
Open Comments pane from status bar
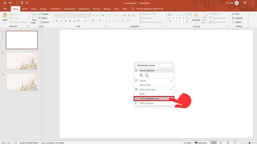click(201, 143)
